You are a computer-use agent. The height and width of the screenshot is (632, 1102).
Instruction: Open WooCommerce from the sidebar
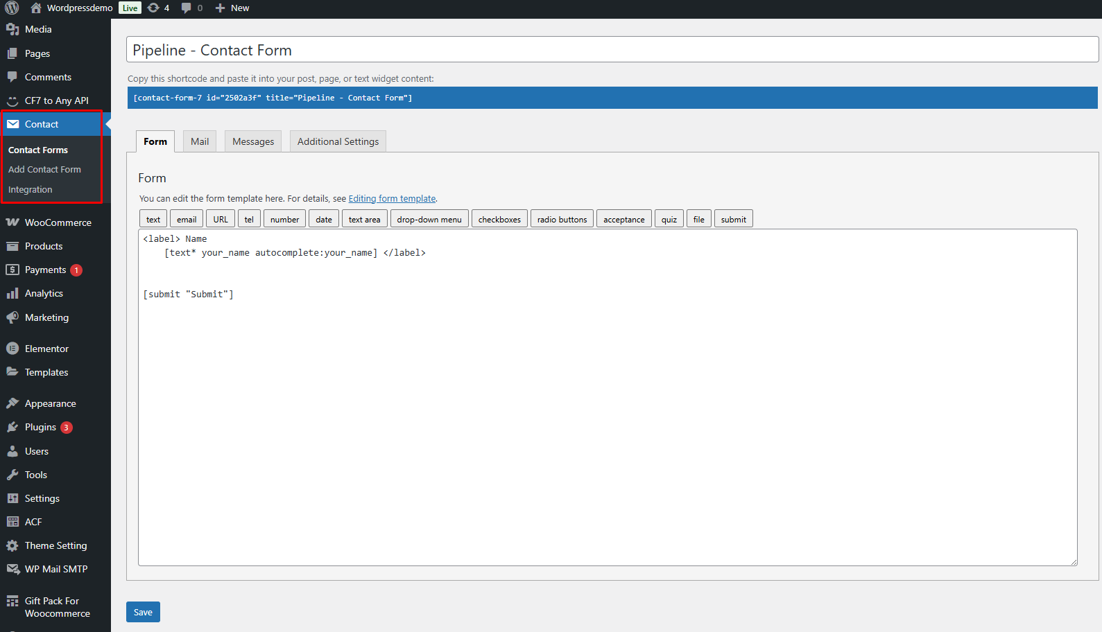coord(58,222)
